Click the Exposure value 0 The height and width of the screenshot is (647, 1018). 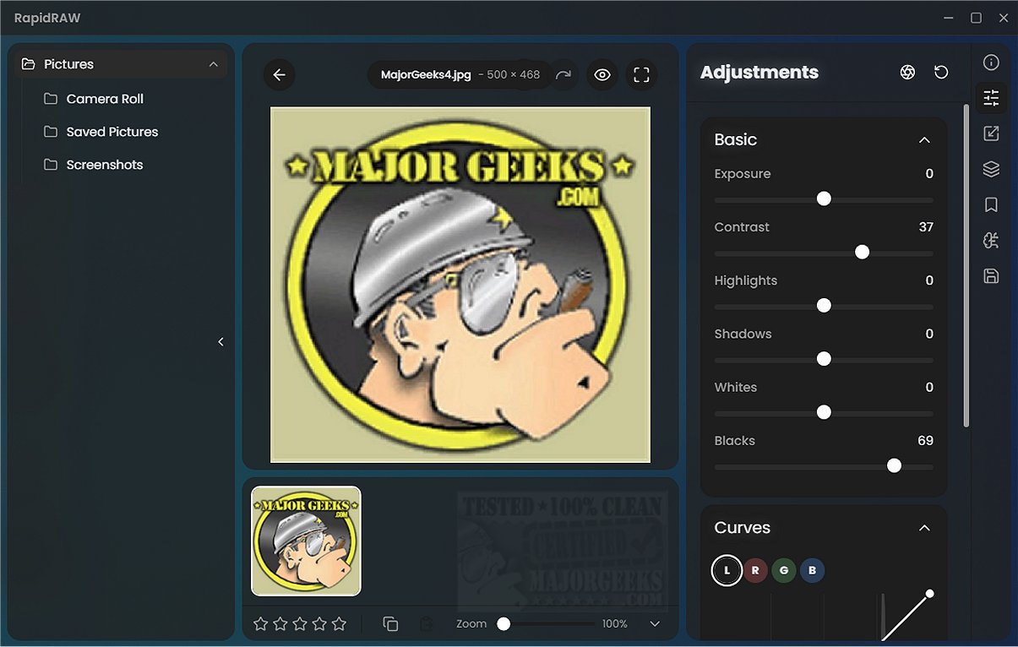(x=929, y=174)
